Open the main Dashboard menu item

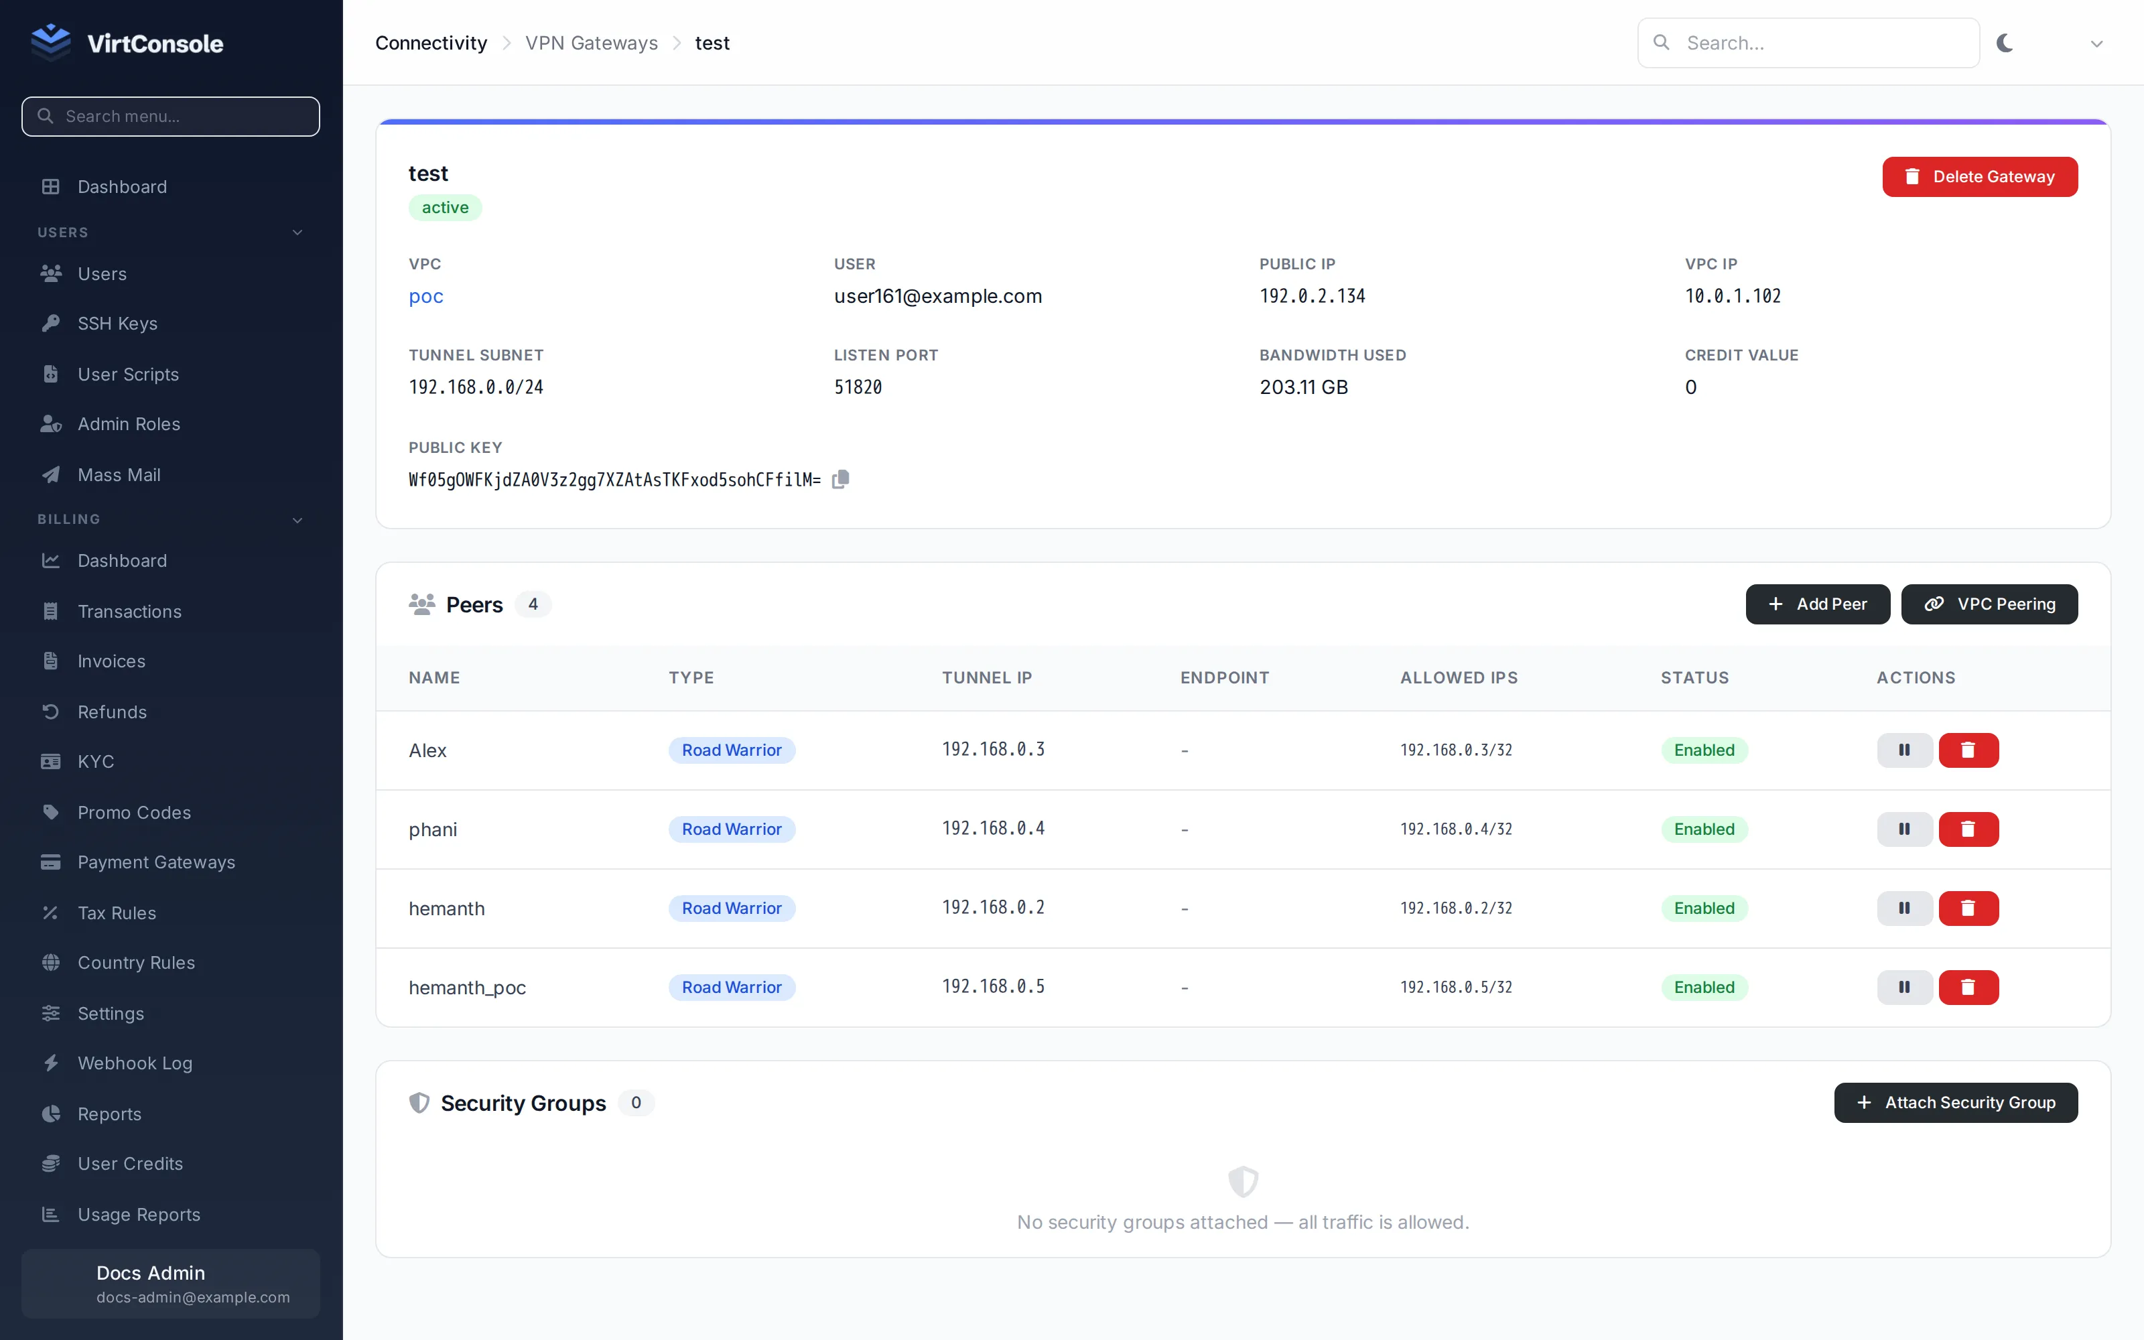coord(171,186)
